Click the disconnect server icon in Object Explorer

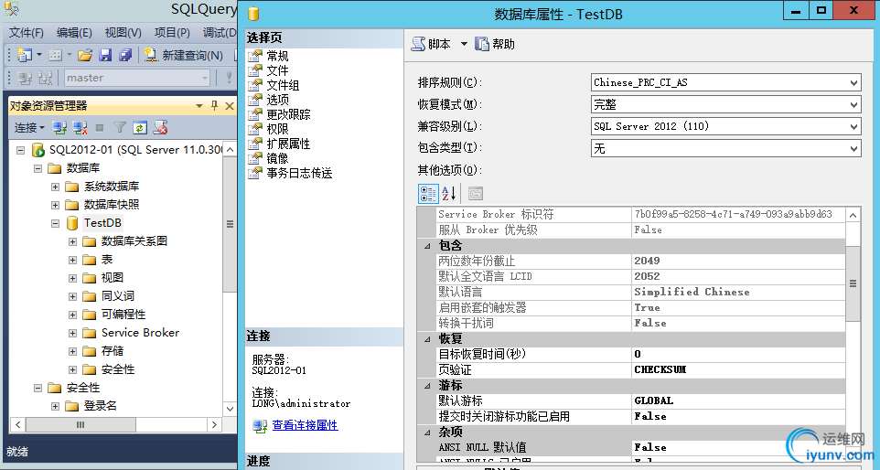pos(80,128)
